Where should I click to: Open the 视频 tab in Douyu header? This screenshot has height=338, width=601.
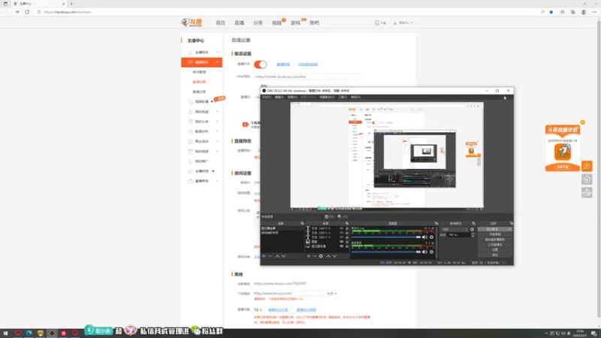[276, 23]
